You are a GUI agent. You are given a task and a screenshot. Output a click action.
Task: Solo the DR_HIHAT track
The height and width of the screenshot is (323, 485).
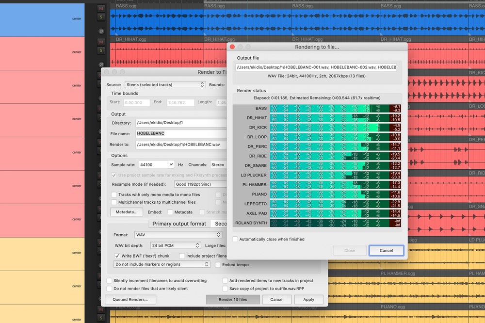pyautogui.click(x=101, y=50)
